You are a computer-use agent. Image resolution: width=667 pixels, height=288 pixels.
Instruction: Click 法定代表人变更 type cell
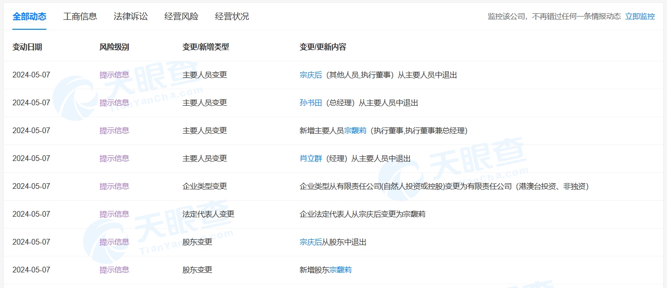(x=208, y=214)
